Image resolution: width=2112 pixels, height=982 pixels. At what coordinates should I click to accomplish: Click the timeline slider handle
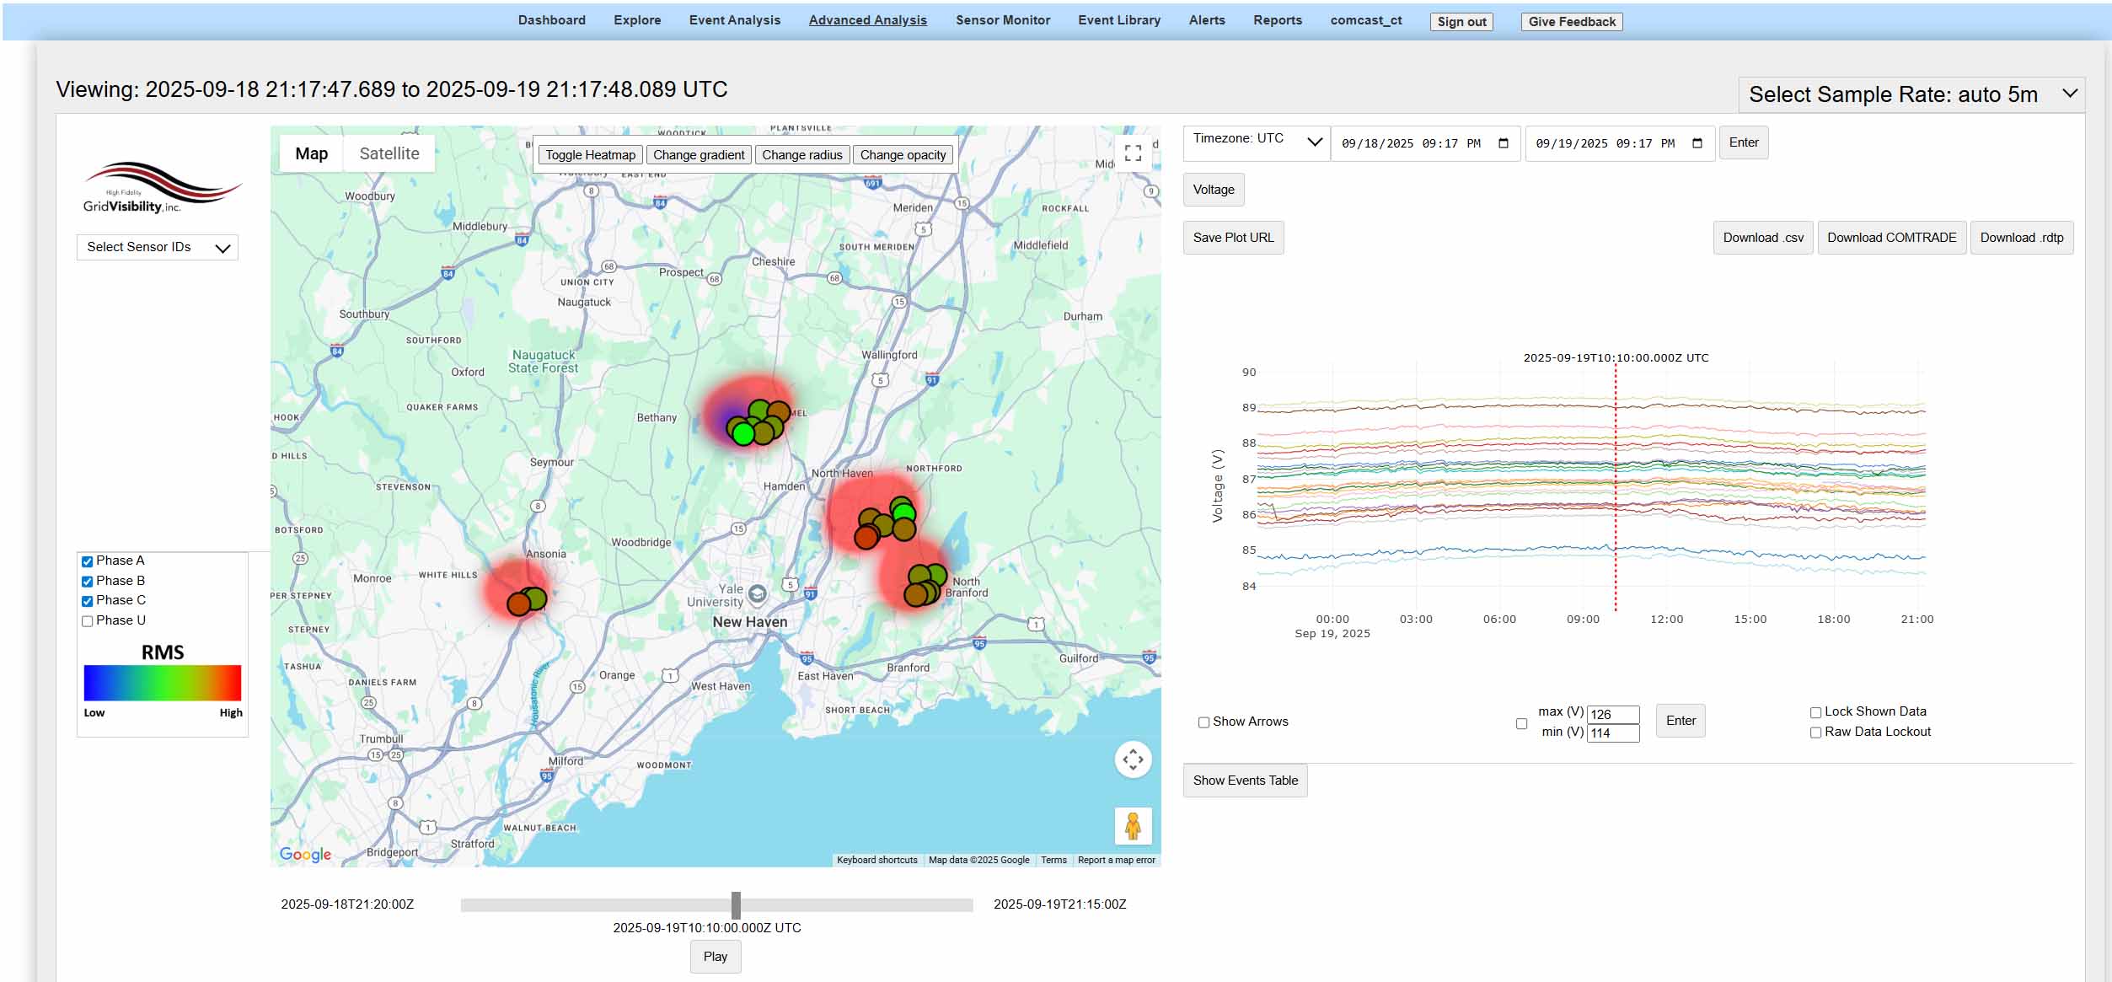736,904
